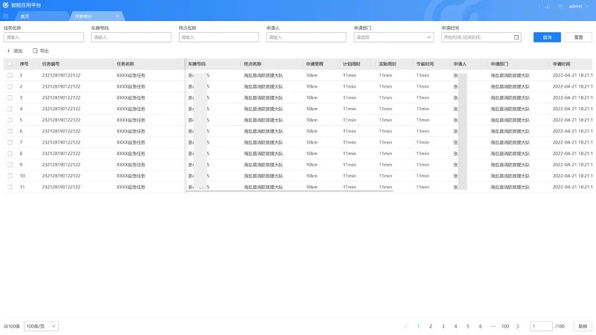Click the previous page left arrow
The height and width of the screenshot is (335, 596).
tap(406, 326)
